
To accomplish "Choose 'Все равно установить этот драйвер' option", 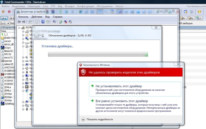I will [x=135, y=106].
